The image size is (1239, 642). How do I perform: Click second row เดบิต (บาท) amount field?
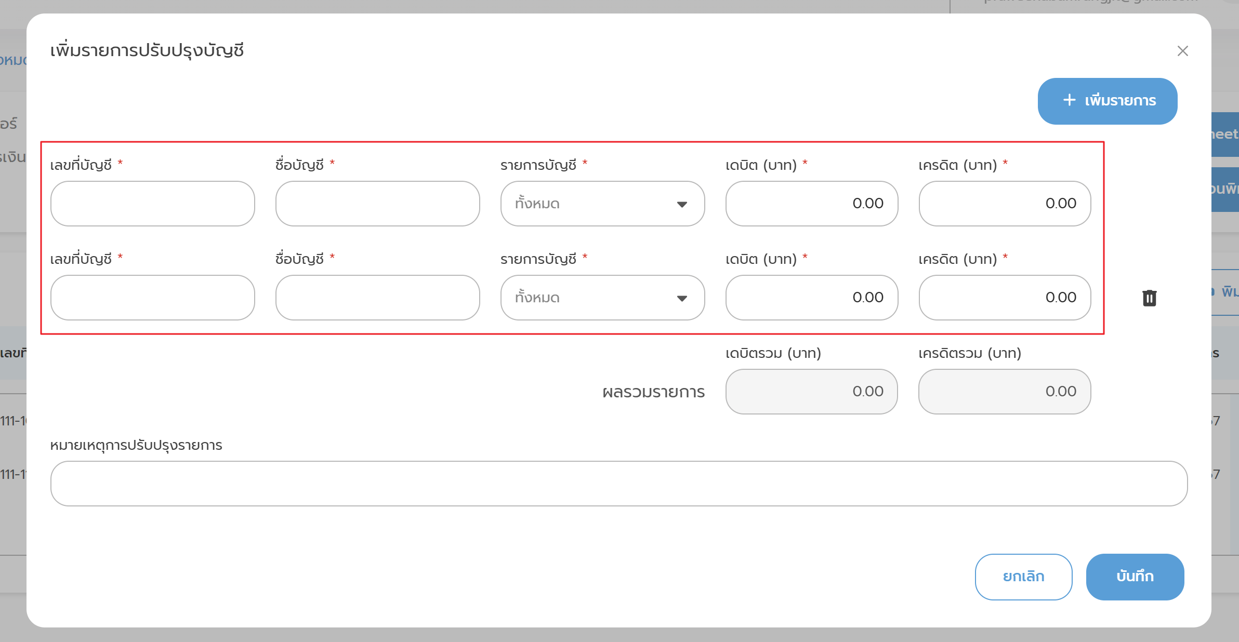click(x=811, y=298)
